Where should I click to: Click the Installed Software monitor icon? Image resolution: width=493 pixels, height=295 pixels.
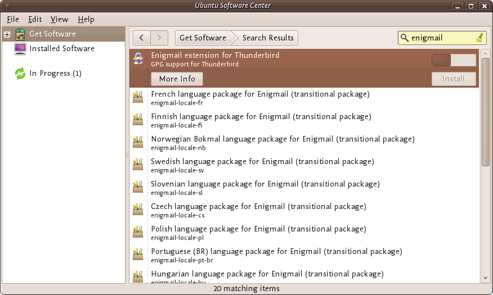coord(20,49)
